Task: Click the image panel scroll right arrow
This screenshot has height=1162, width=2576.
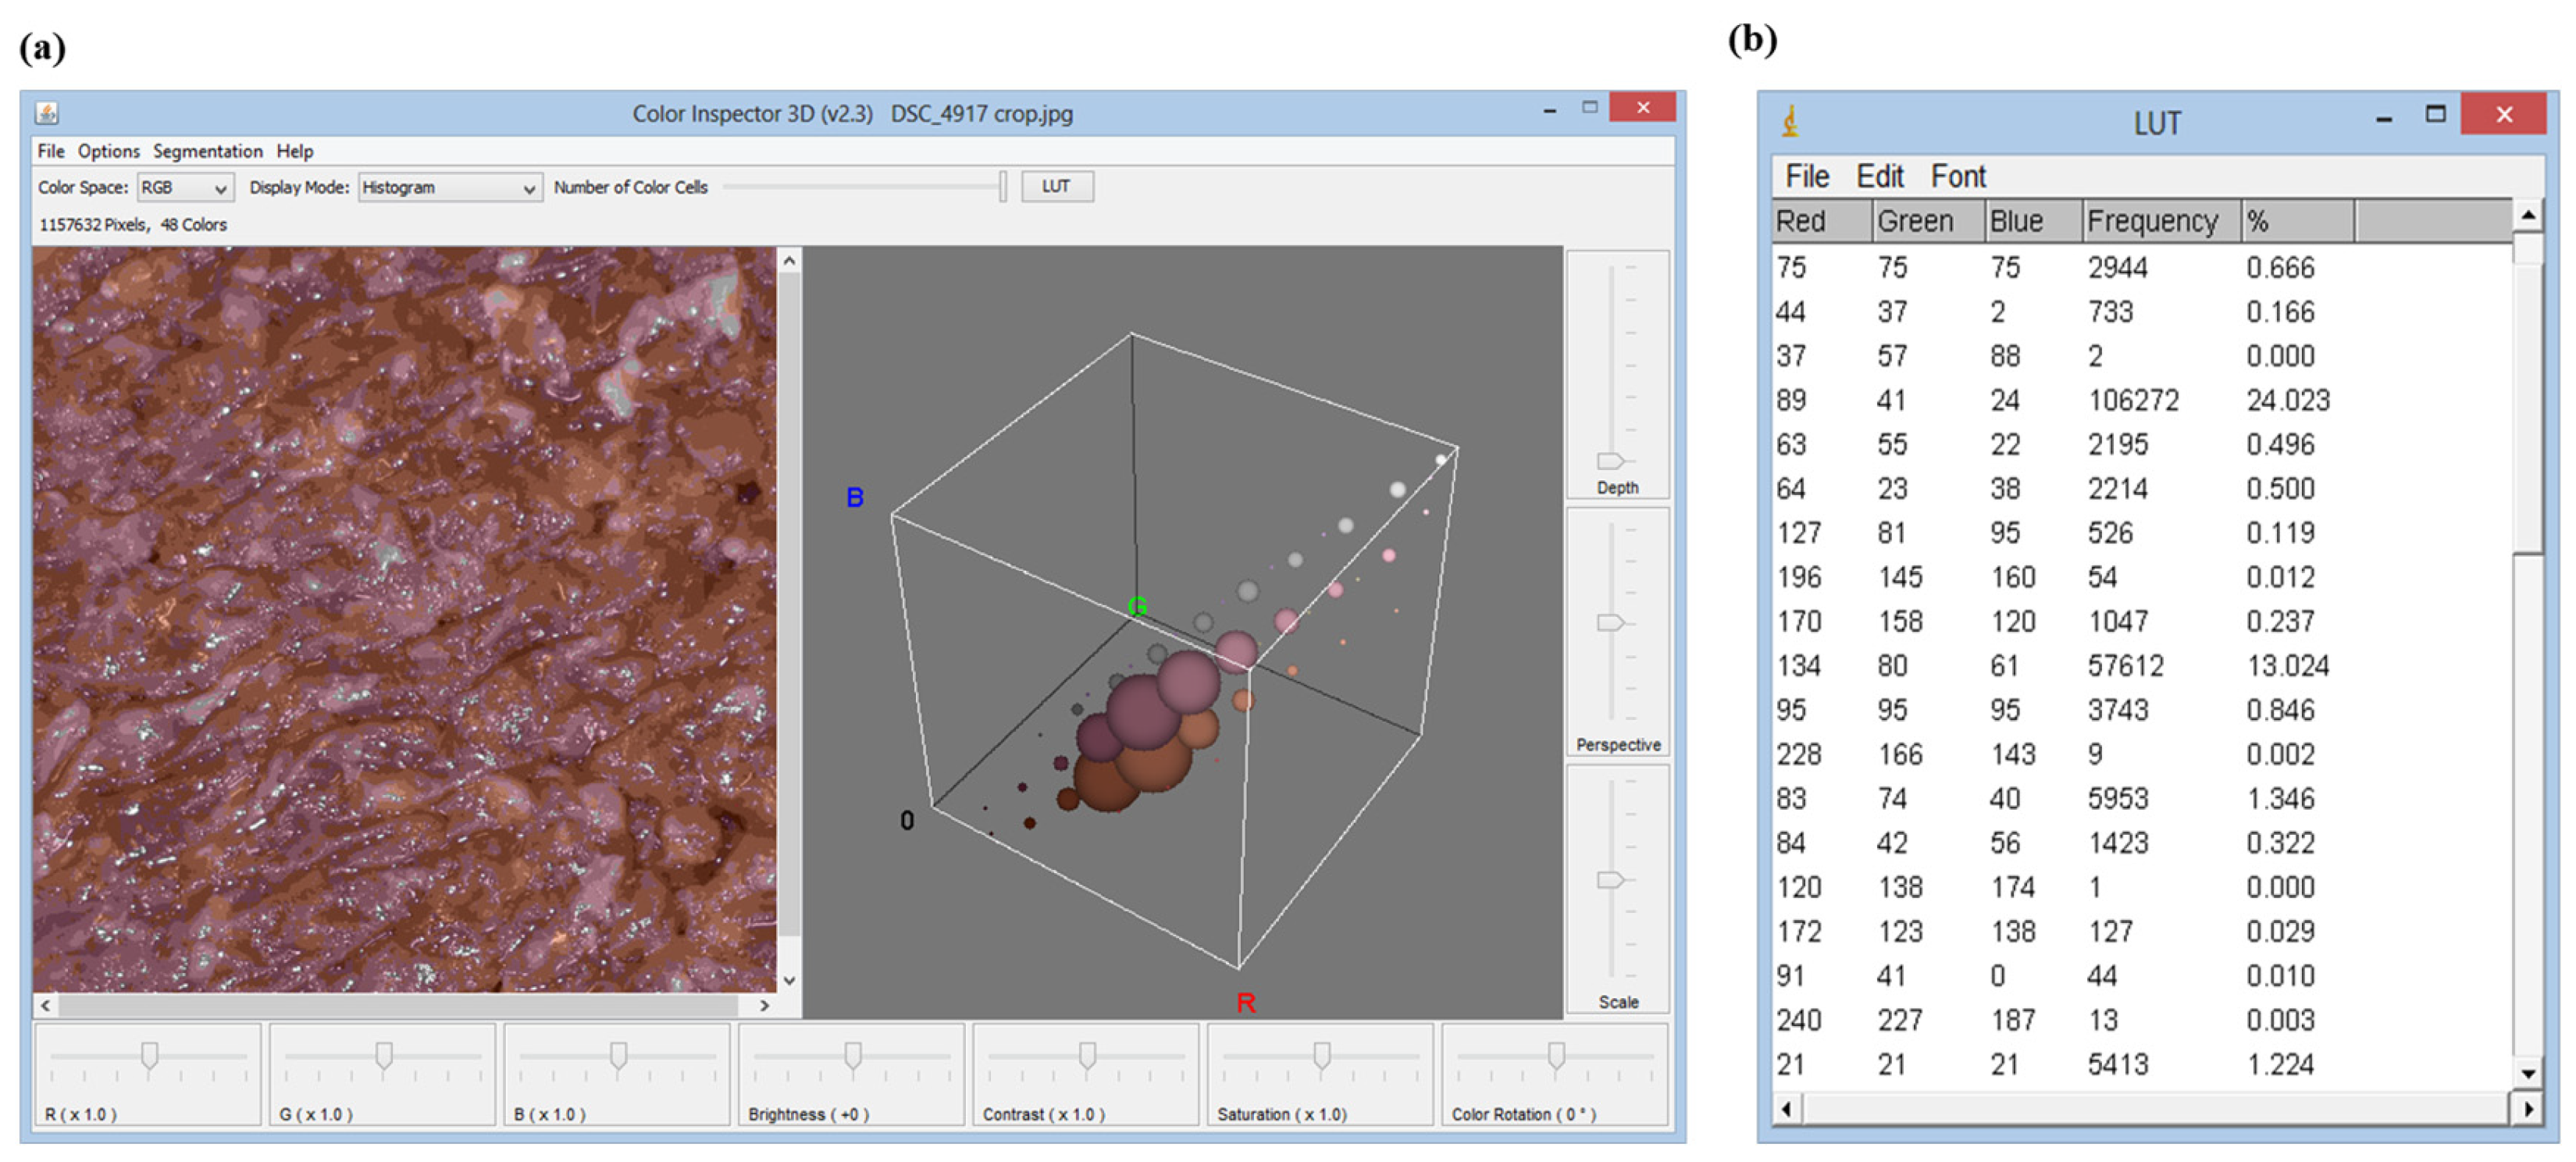Action: (x=765, y=1005)
